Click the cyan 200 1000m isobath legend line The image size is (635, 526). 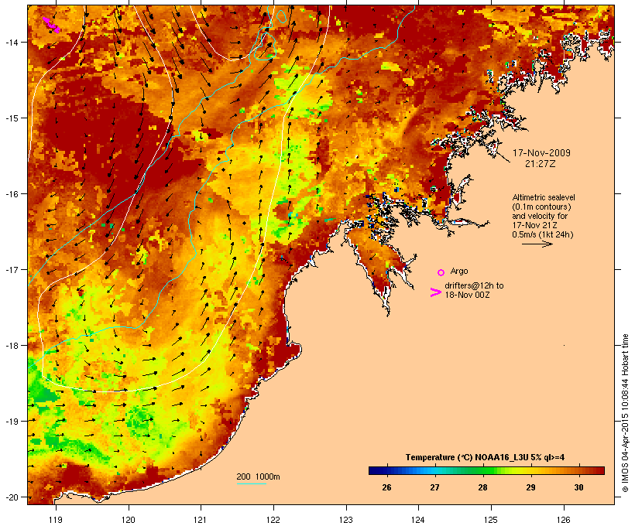click(x=252, y=483)
